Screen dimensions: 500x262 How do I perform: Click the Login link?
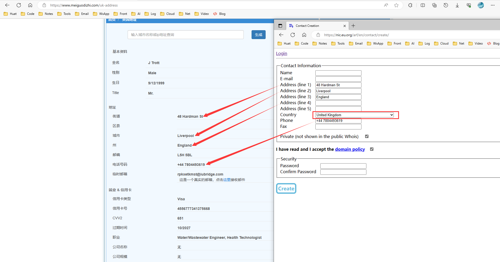(x=282, y=53)
